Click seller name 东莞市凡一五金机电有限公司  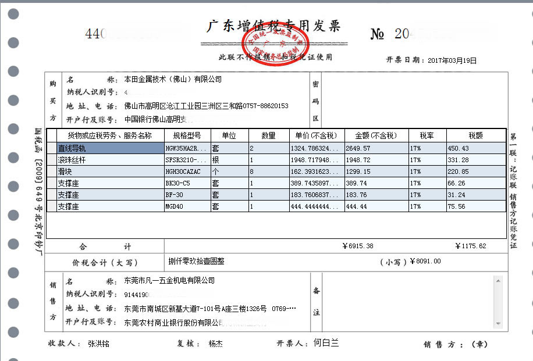(169, 280)
